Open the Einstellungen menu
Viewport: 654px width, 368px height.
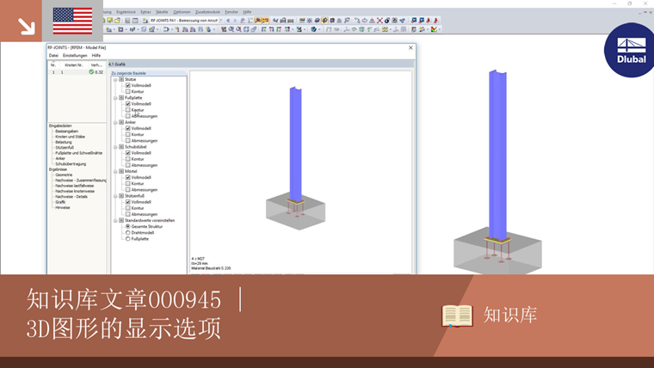tap(75, 55)
